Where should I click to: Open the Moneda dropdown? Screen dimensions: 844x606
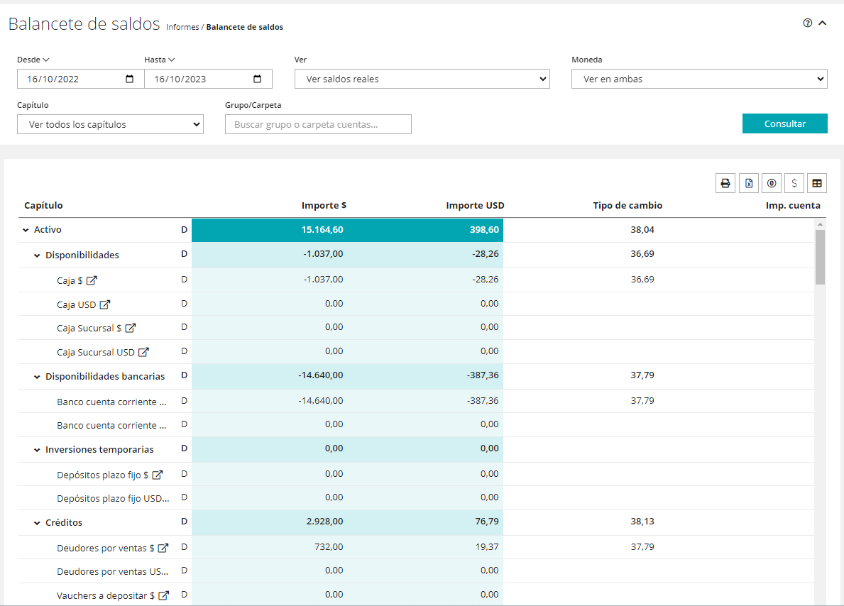click(698, 79)
